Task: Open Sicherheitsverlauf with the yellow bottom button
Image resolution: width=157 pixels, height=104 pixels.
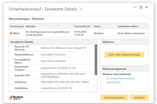Action: [114, 98]
